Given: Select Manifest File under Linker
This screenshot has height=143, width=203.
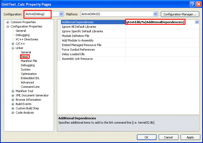Looking at the screenshot, I should click(x=29, y=61).
